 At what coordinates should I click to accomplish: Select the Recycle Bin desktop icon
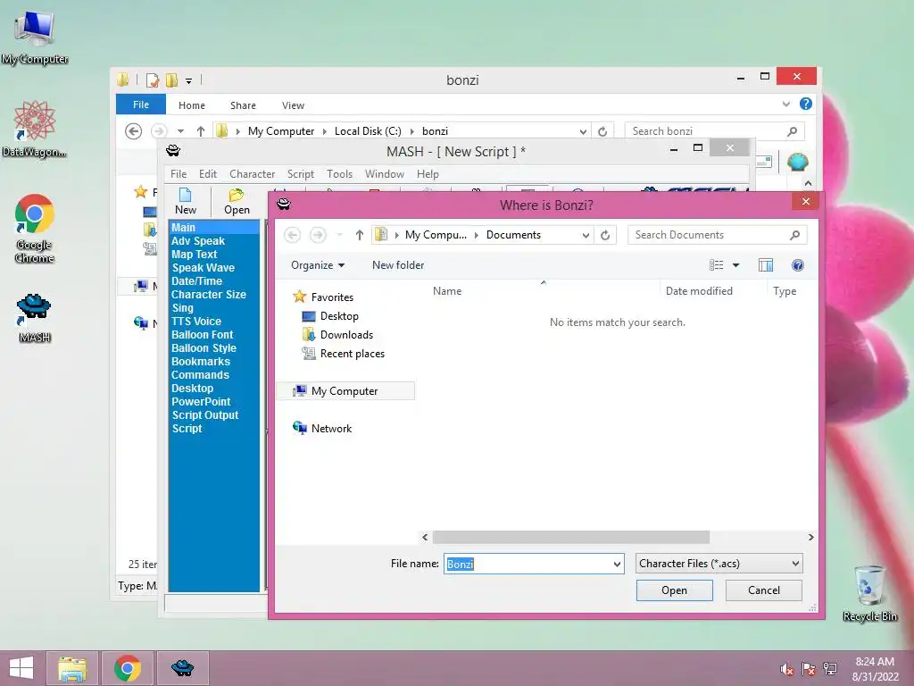click(x=869, y=593)
